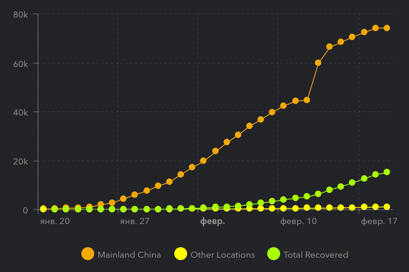
Task: Click the "февр. 10" x-axis label
Action: pyautogui.click(x=299, y=222)
